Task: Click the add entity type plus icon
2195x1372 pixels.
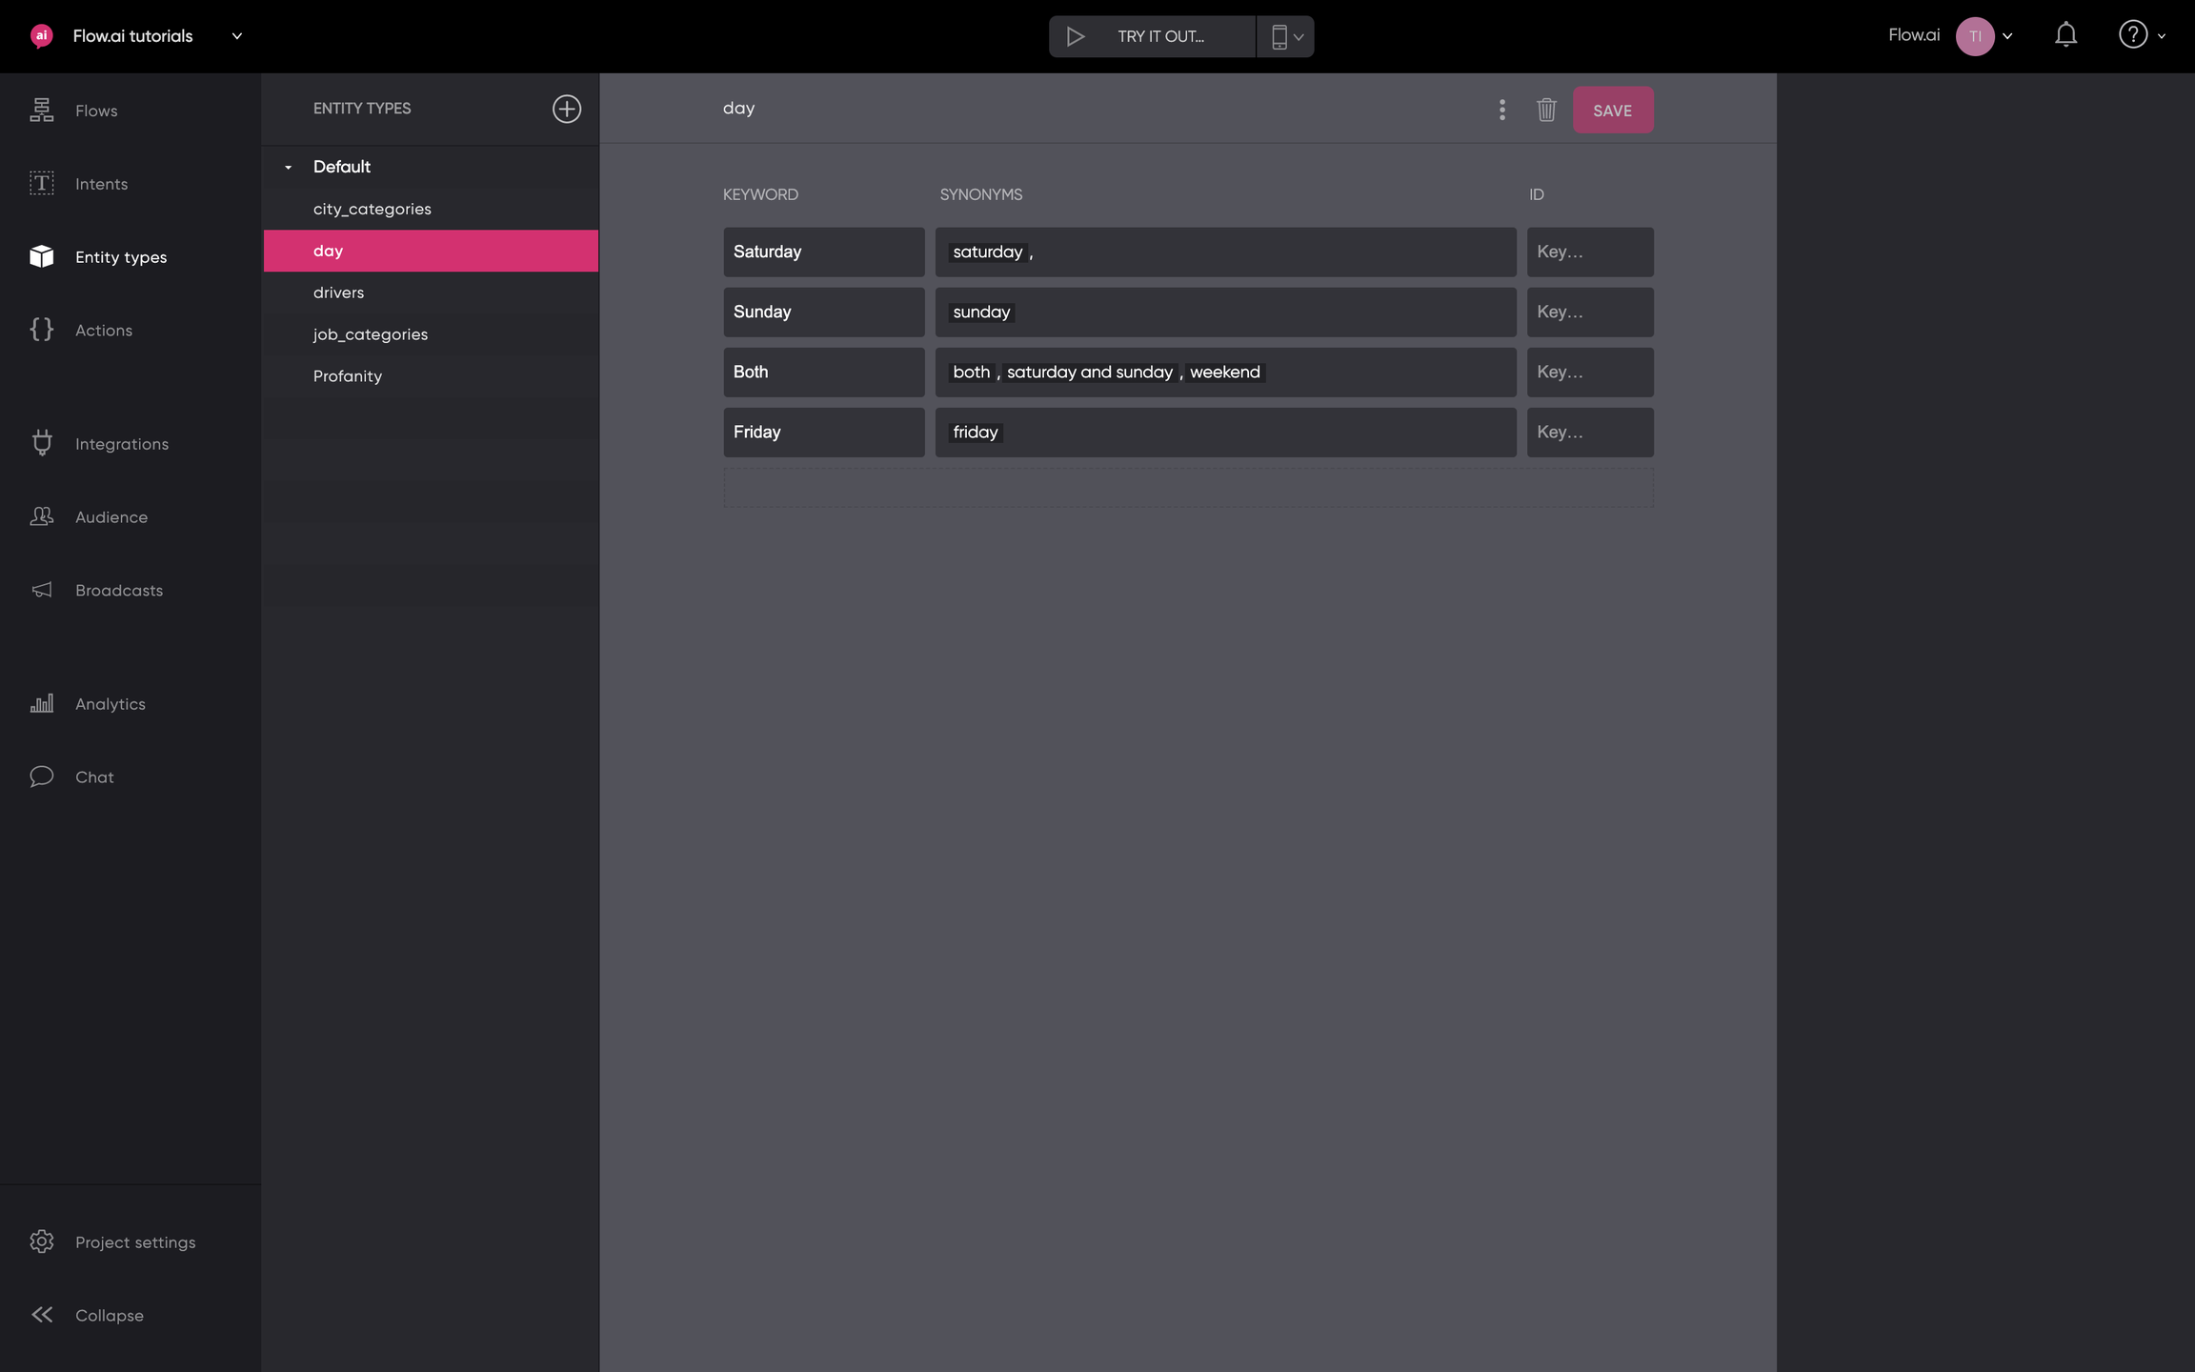Action: [566, 109]
